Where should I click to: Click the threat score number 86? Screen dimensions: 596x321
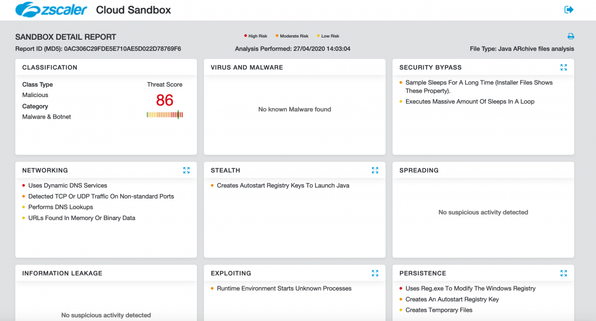click(164, 100)
